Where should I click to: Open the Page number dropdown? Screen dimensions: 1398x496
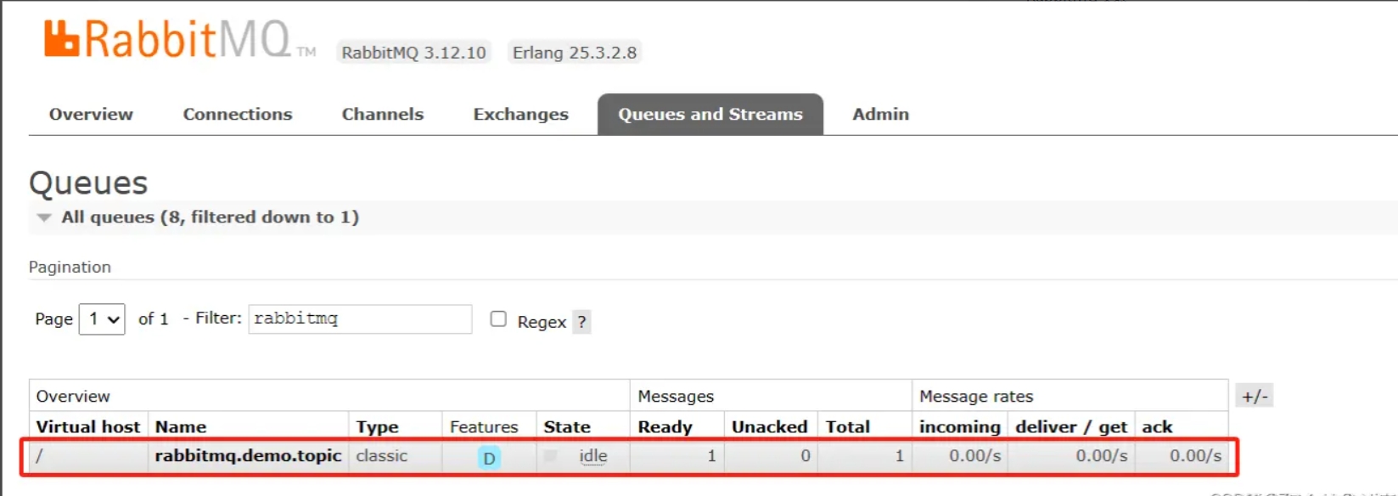(x=102, y=319)
